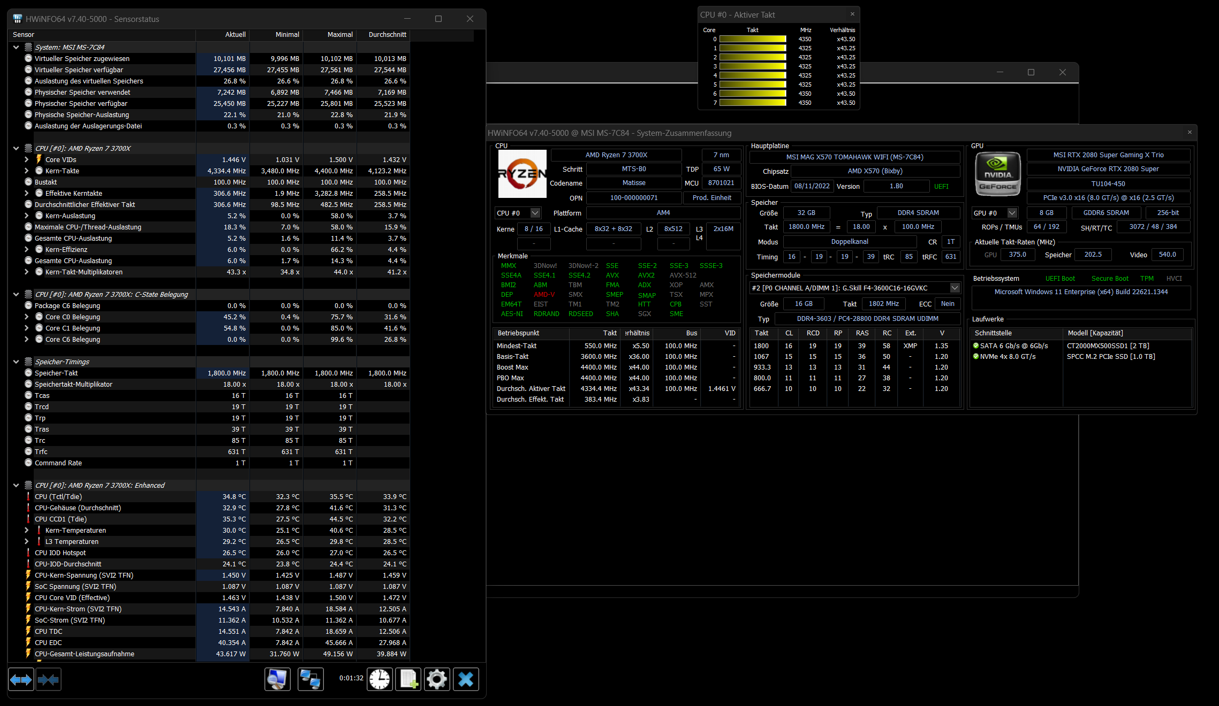This screenshot has height=706, width=1219.
Task: Click the HWiNFO64 app icon in Sensorstatus title bar
Action: pos(18,19)
